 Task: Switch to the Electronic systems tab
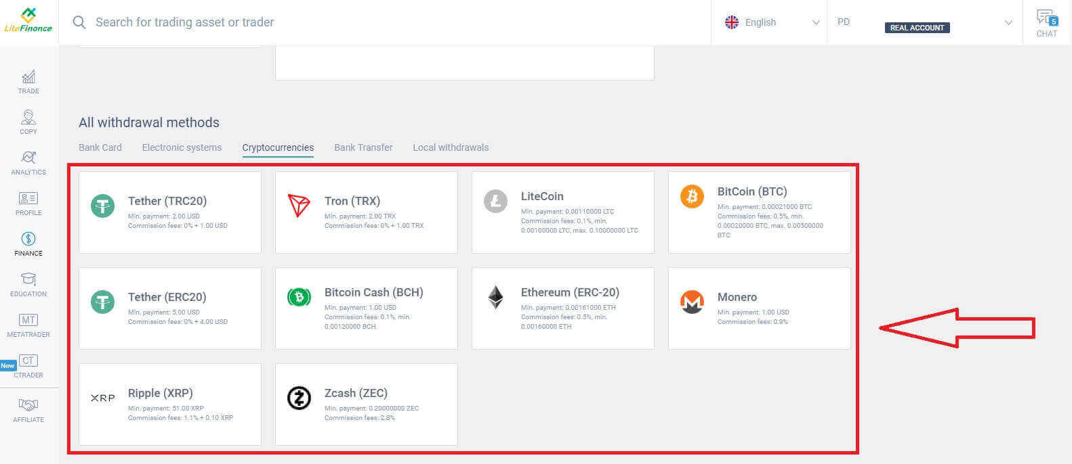pos(182,147)
